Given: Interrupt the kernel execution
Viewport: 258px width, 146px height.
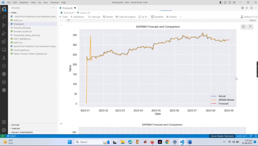Looking at the screenshot, I should 94,17.
